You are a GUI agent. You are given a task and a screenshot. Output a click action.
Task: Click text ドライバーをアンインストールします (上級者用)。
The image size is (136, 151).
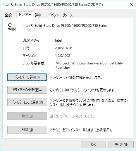81,130
